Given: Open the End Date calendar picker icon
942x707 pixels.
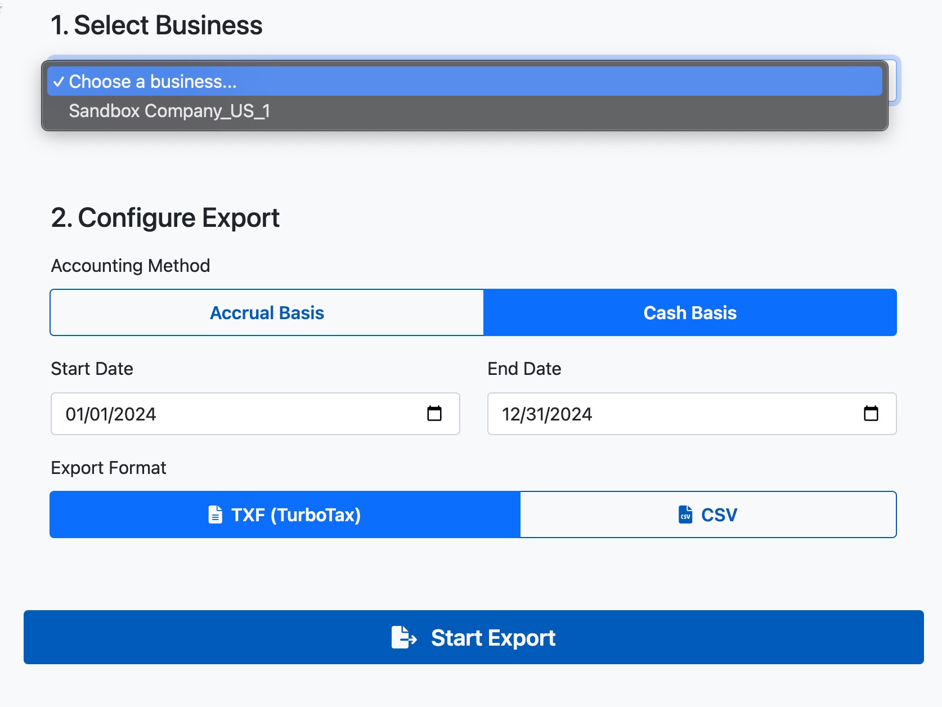Looking at the screenshot, I should [871, 414].
